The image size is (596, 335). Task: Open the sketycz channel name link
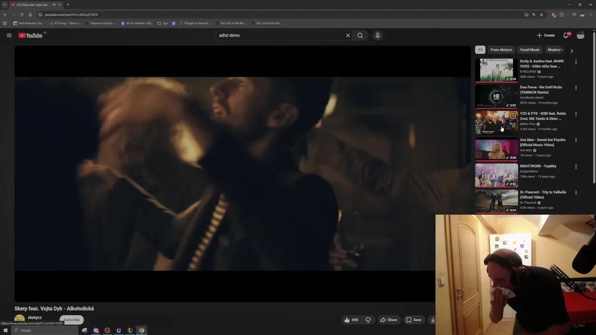[35, 318]
